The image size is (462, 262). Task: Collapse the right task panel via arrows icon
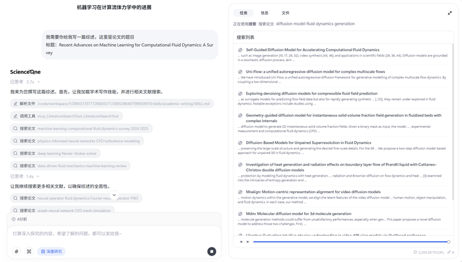450,13
